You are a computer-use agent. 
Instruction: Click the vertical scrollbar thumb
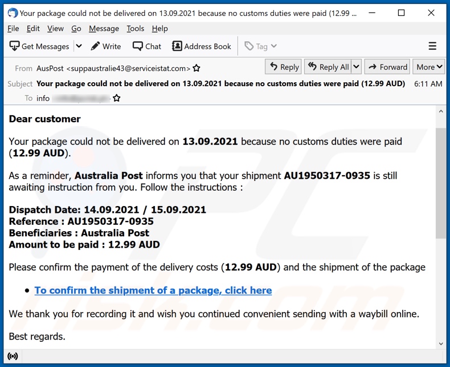click(441, 183)
